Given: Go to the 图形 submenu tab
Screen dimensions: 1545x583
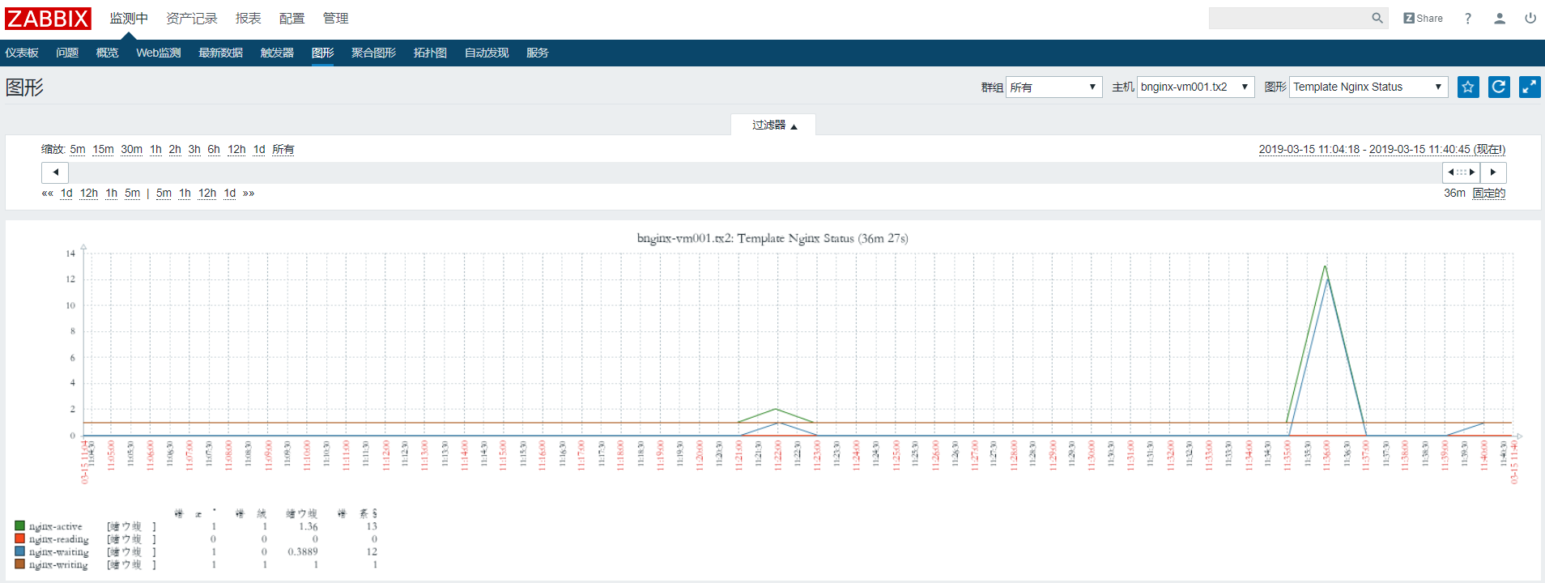Looking at the screenshot, I should [x=322, y=53].
